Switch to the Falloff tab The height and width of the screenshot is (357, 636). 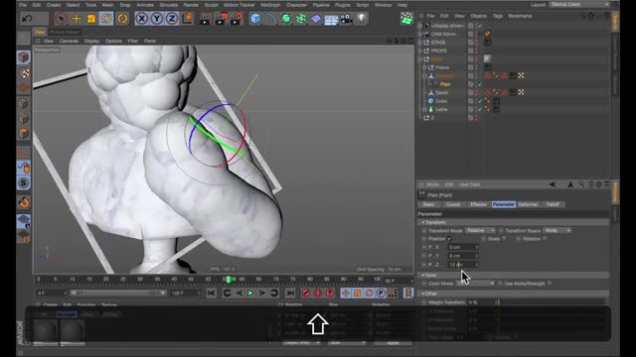[x=553, y=204]
